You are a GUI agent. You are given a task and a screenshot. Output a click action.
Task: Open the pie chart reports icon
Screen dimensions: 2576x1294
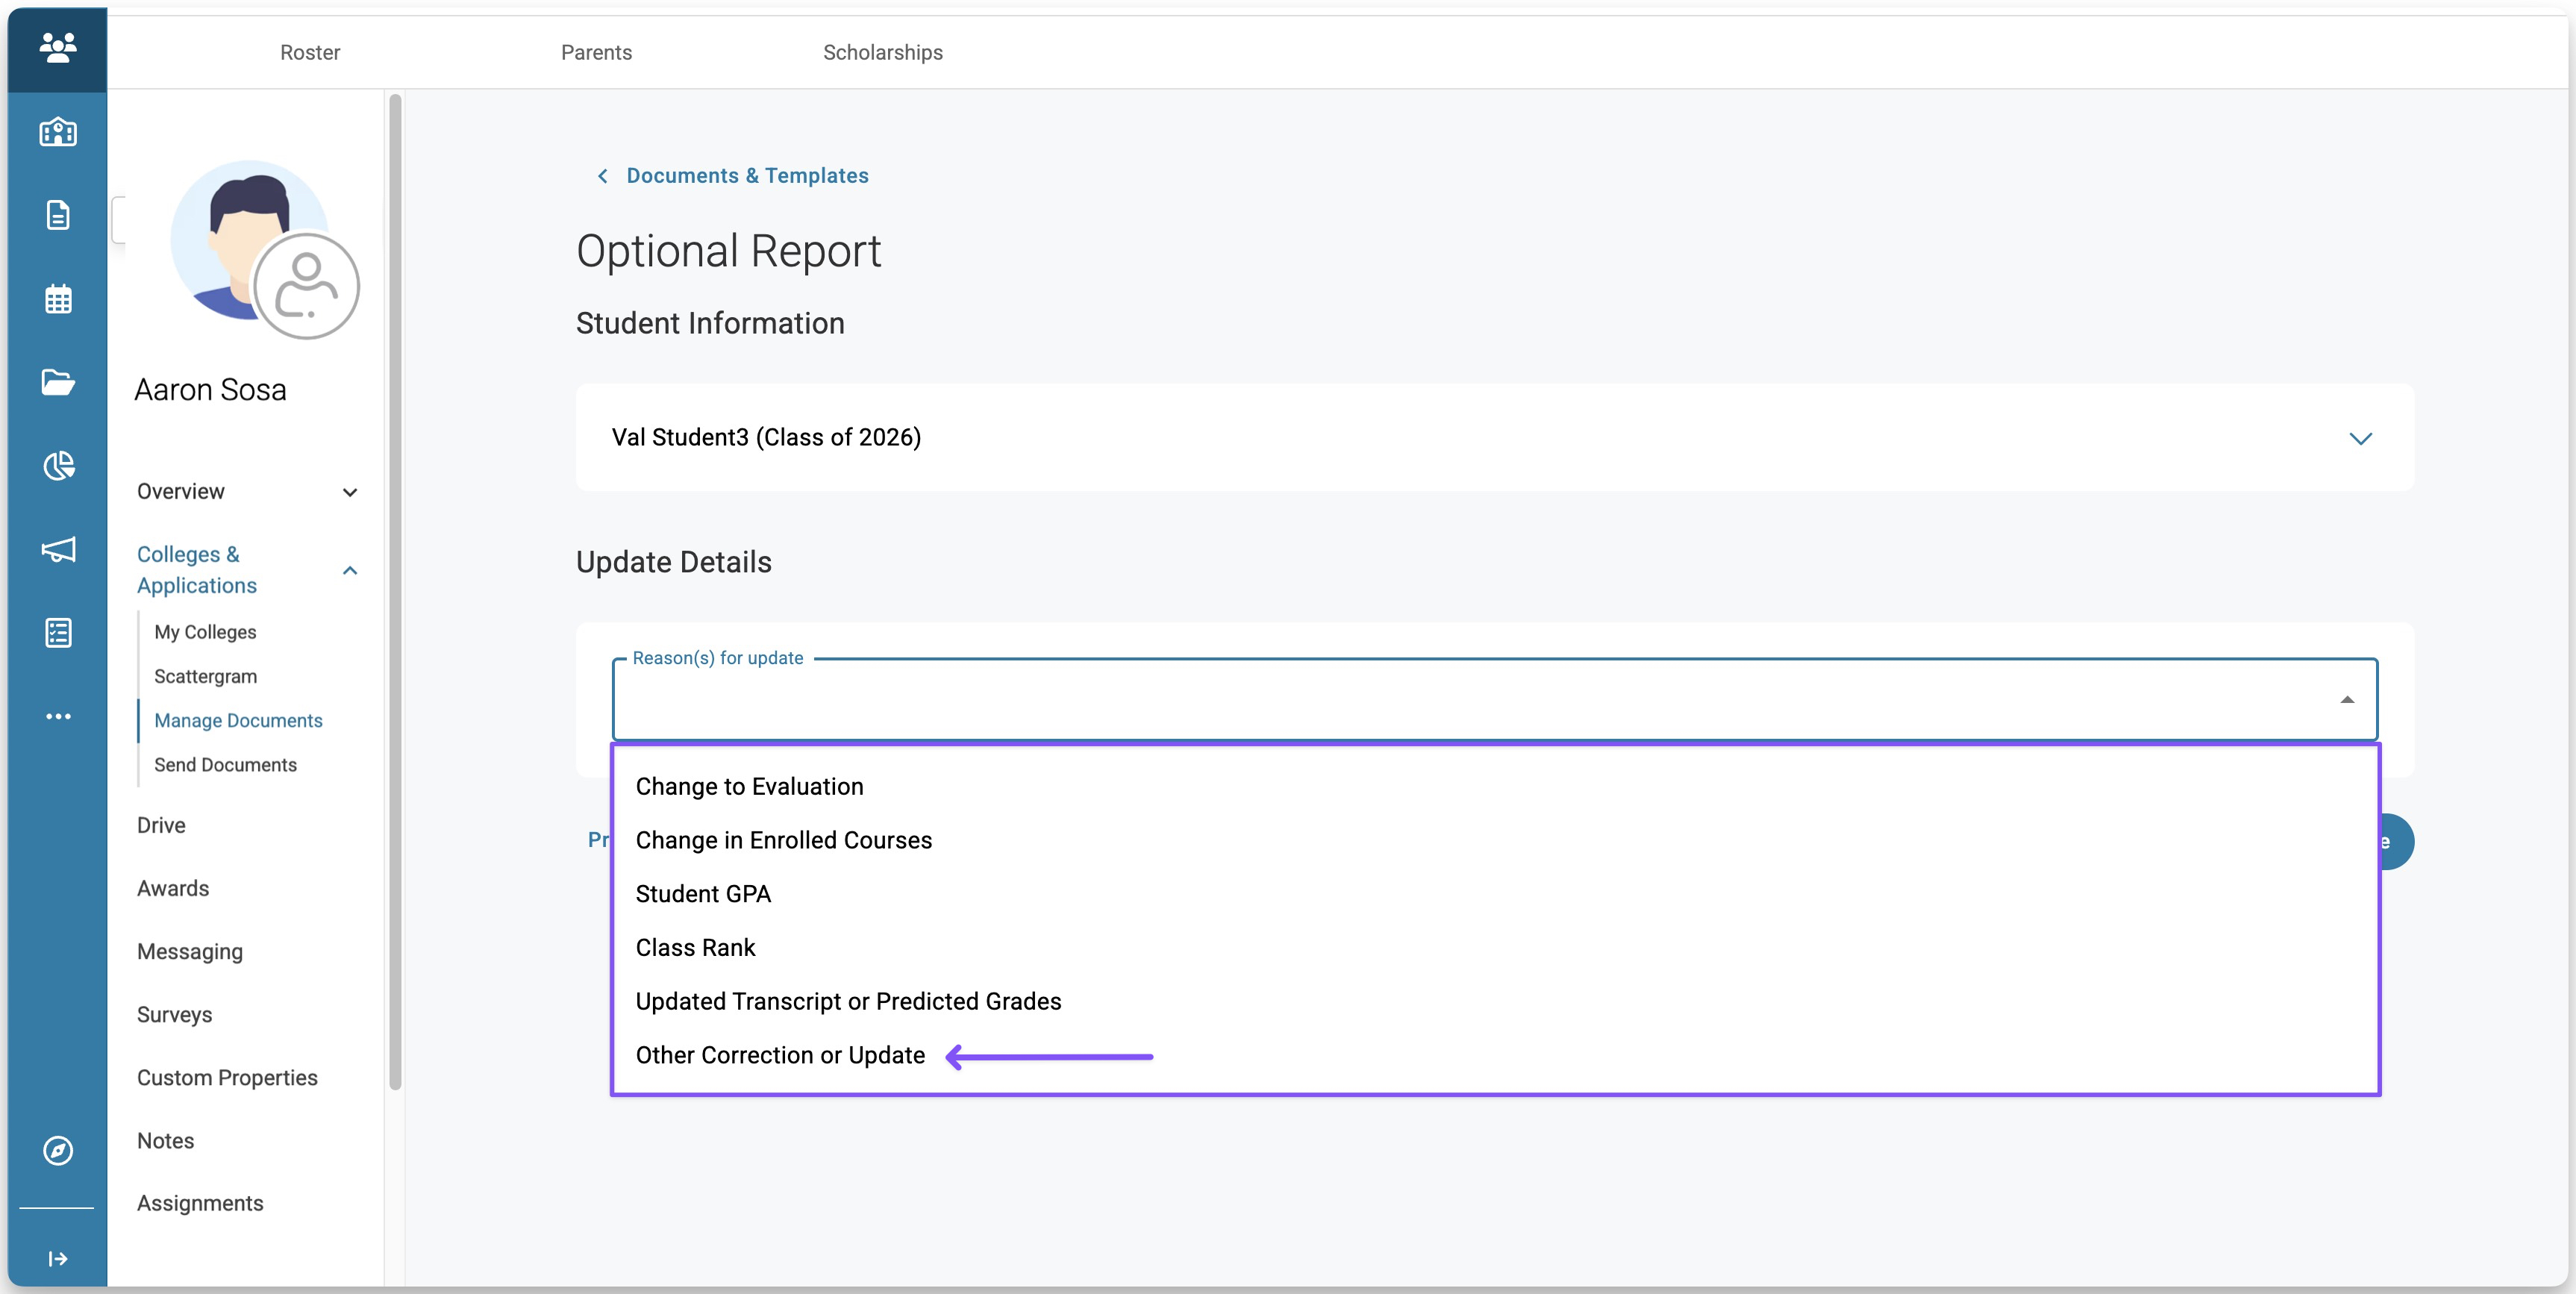point(58,466)
